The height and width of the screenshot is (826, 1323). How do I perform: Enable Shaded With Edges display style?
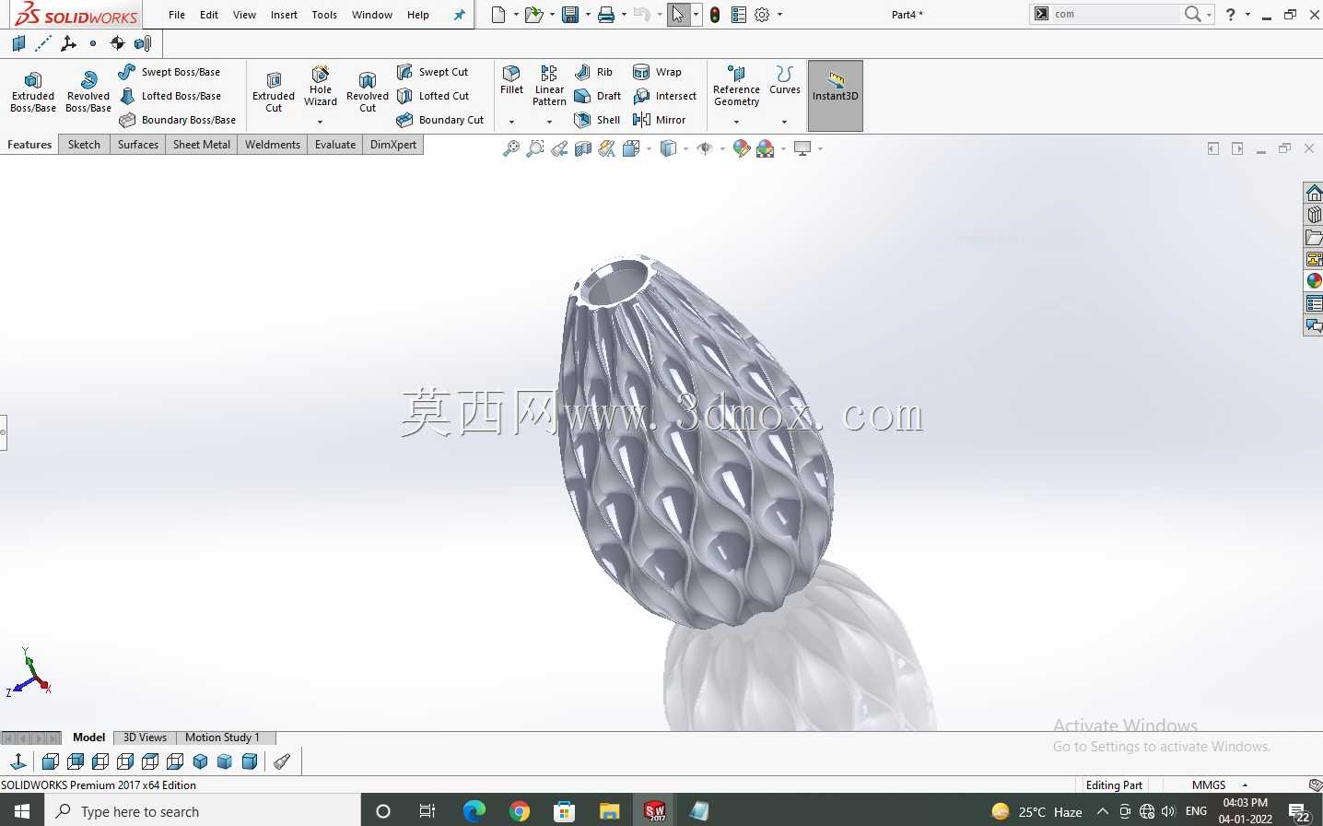[669, 148]
